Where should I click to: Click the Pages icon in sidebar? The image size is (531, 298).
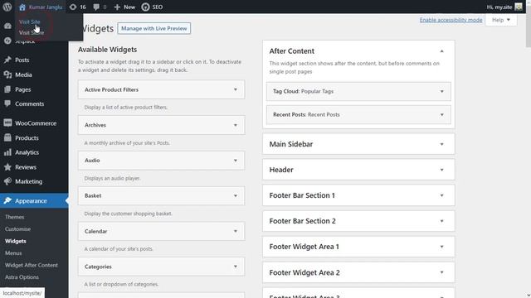click(7, 89)
